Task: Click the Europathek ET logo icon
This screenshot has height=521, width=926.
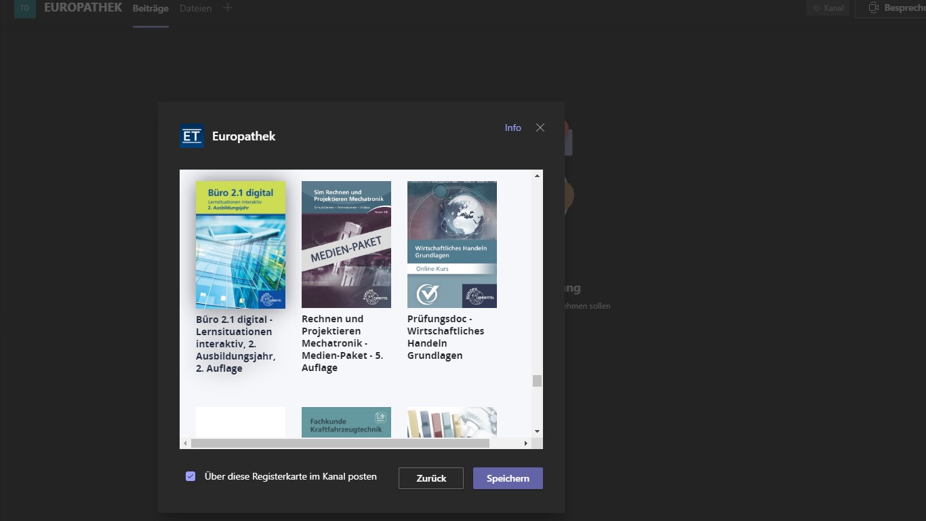Action: point(192,136)
